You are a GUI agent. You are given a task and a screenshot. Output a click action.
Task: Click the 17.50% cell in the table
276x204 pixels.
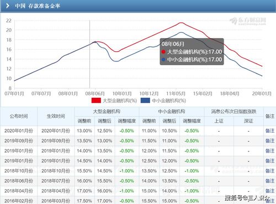pyautogui.click(x=84, y=201)
